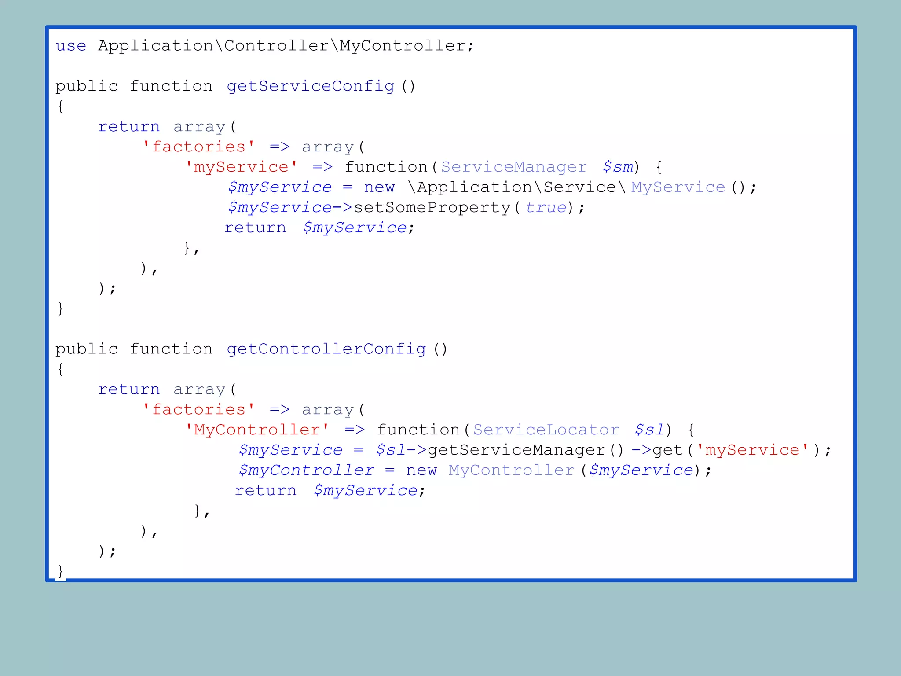901x676 pixels.
Task: Click the $sl parameter in function signature
Action: click(650, 430)
